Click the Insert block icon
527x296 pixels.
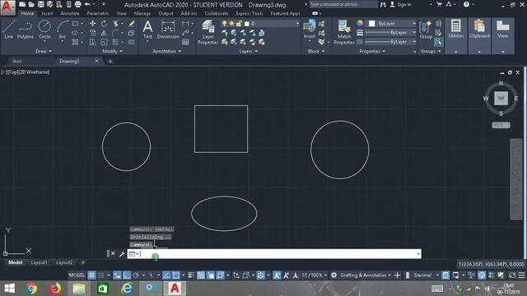tap(310, 29)
